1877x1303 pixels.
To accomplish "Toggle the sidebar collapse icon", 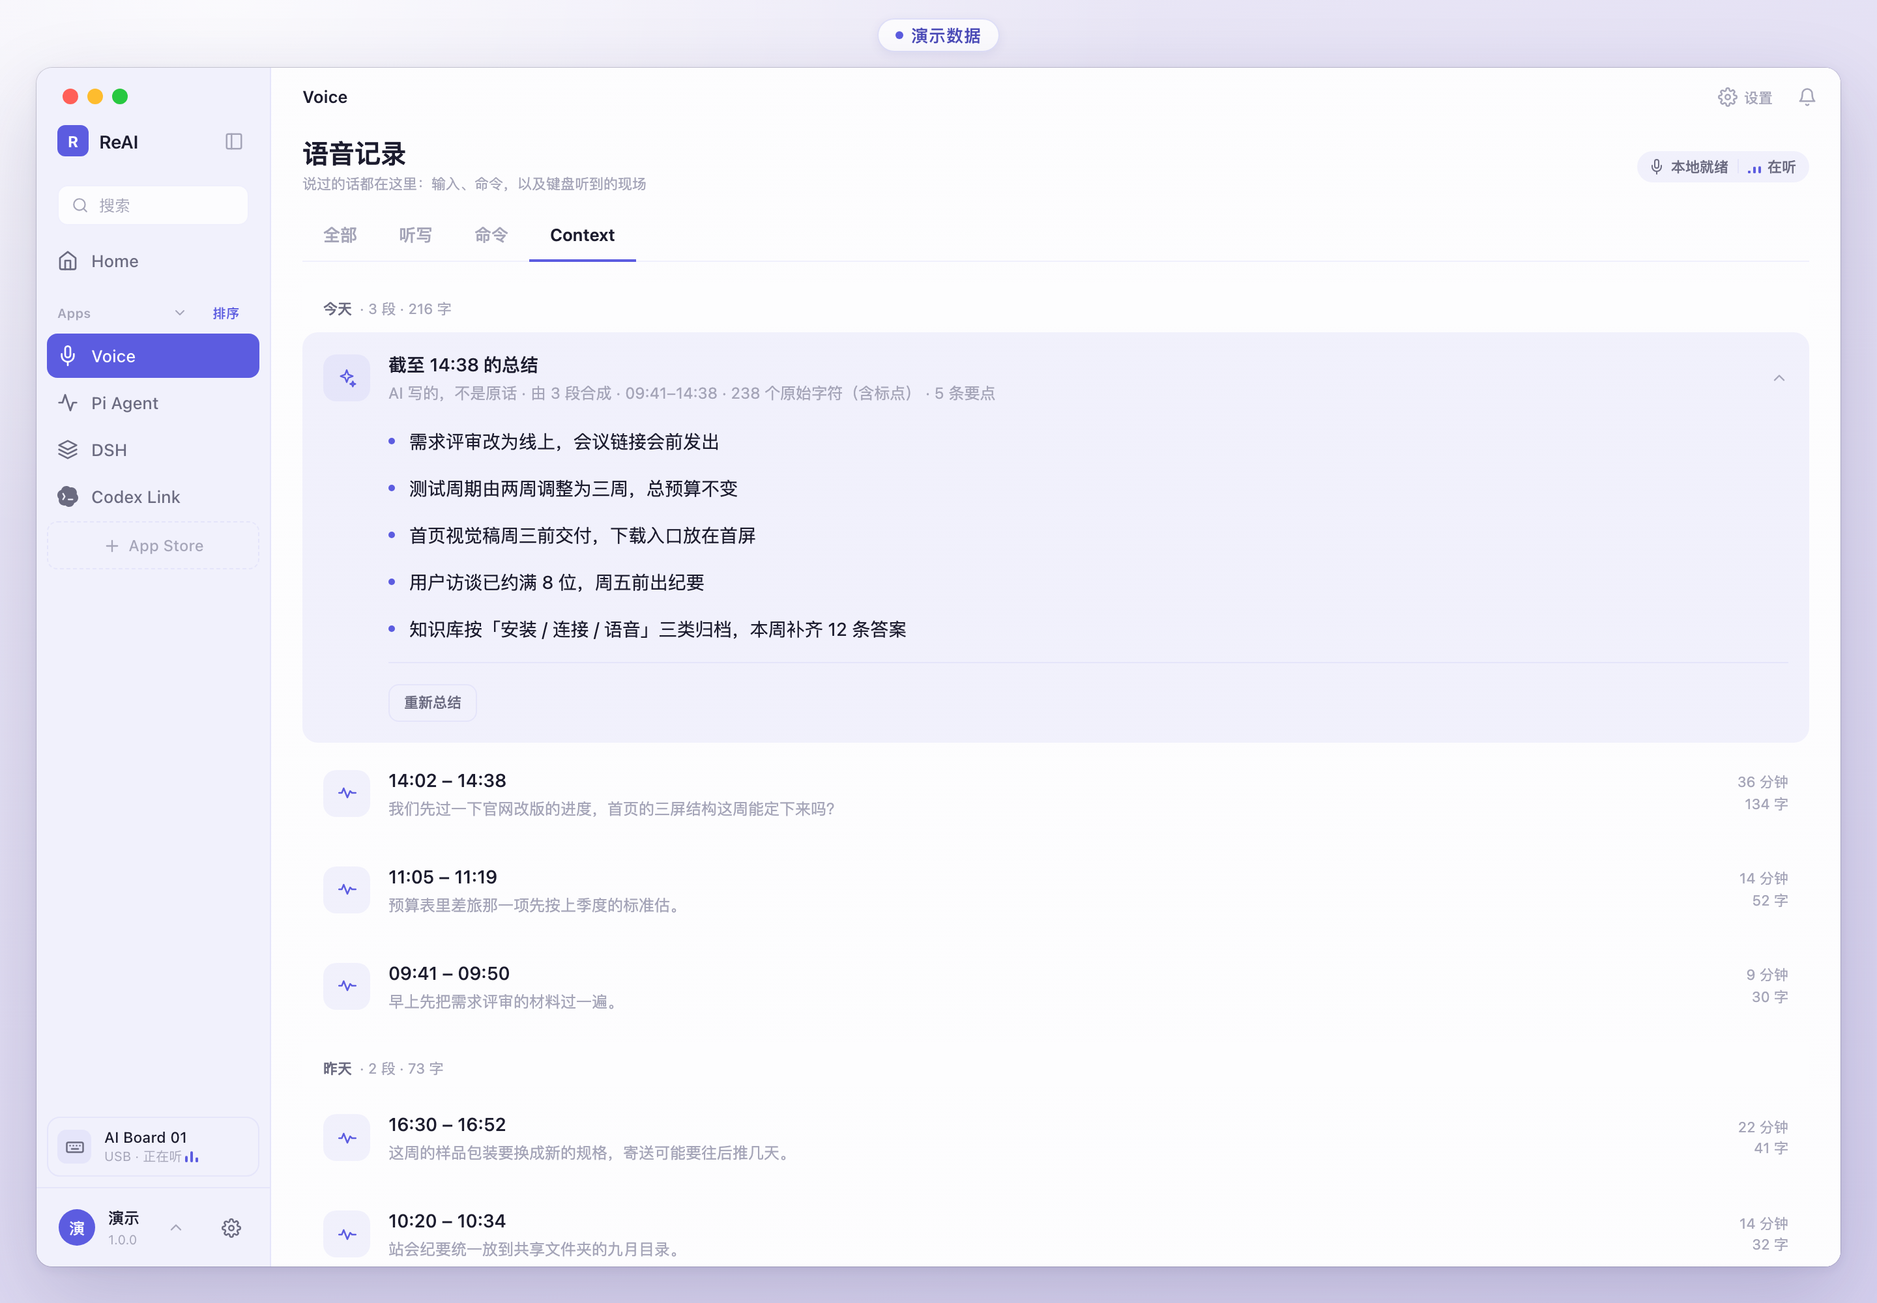I will [233, 141].
